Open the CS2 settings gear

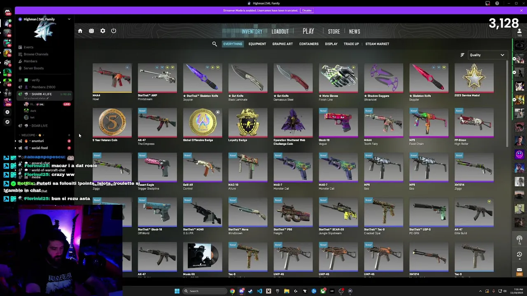point(103,31)
